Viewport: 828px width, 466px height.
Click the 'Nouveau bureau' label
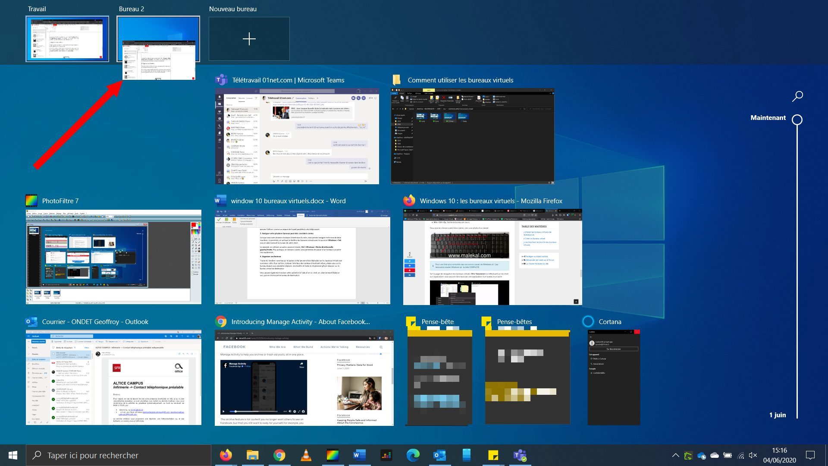[x=233, y=9]
